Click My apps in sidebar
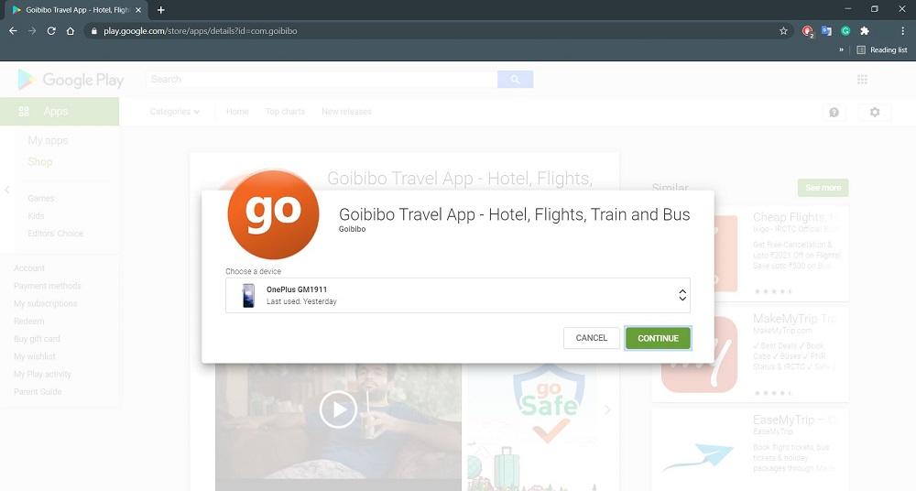Screen dimensions: 916x491 coord(48,140)
